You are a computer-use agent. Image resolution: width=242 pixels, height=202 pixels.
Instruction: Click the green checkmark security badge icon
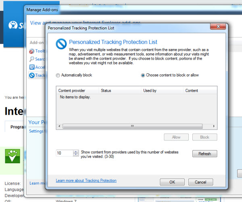[x=13, y=156]
